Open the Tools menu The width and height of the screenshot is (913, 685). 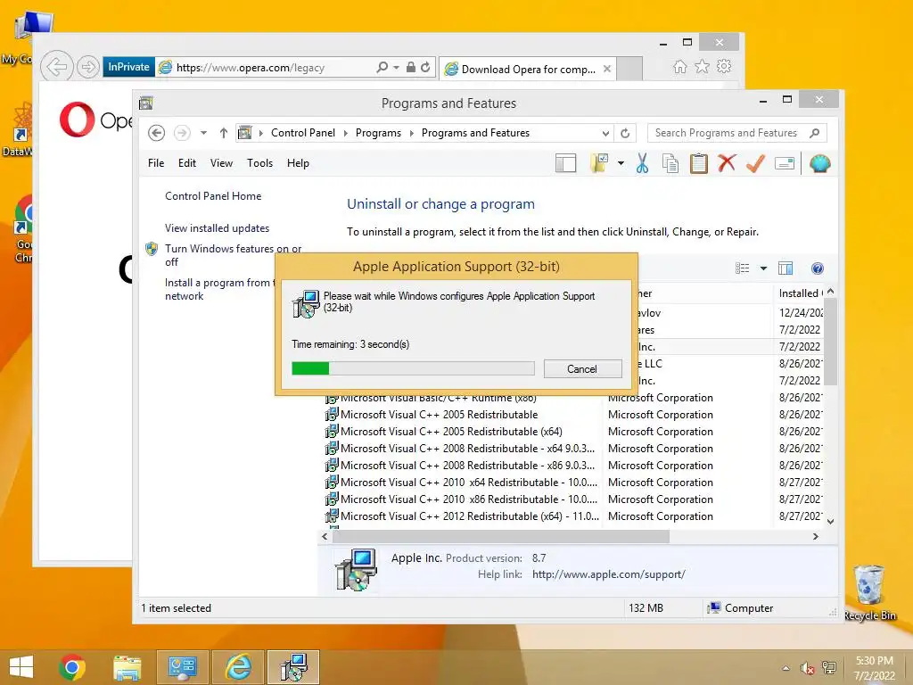point(259,163)
